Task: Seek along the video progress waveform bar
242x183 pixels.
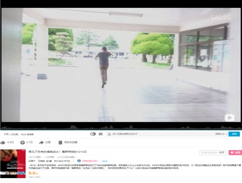Action: coord(121,127)
